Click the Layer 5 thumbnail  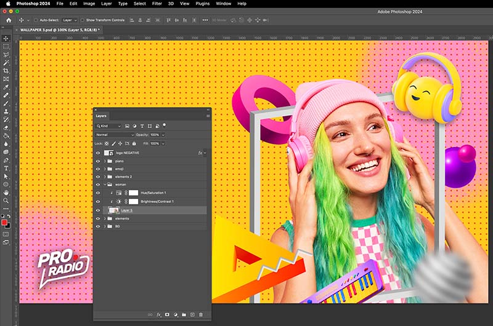click(x=113, y=210)
